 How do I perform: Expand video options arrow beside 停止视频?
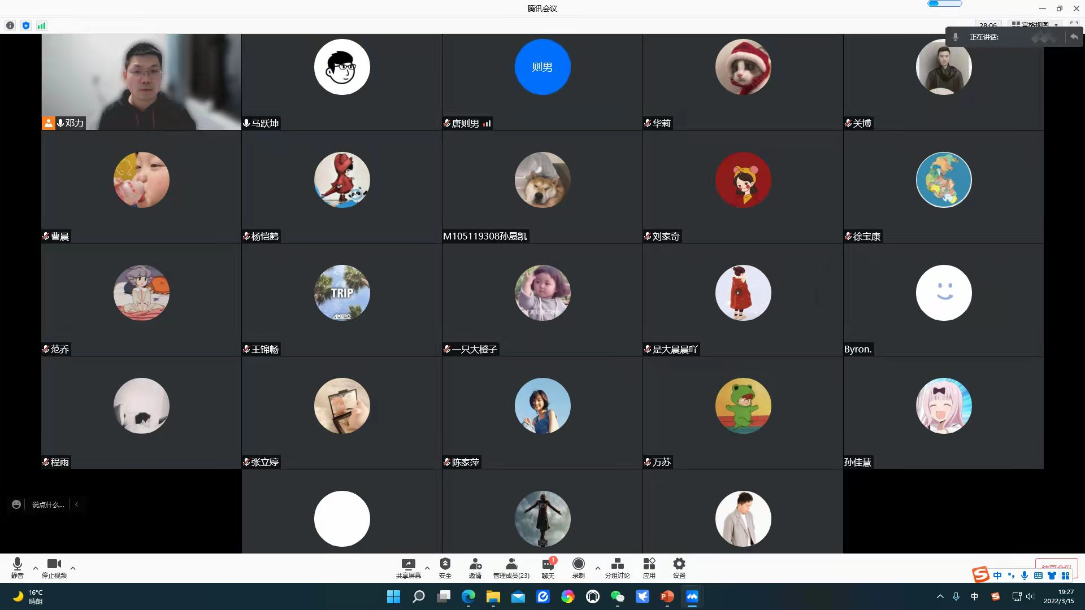[73, 568]
